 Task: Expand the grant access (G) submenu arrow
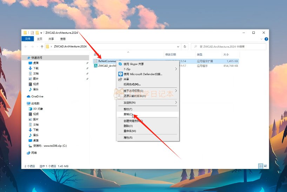coord(176,91)
